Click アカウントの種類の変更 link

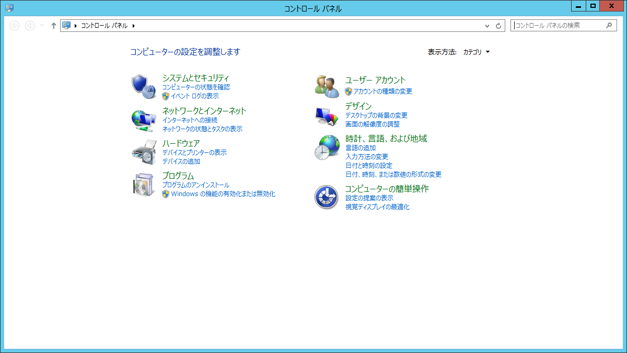tap(383, 92)
